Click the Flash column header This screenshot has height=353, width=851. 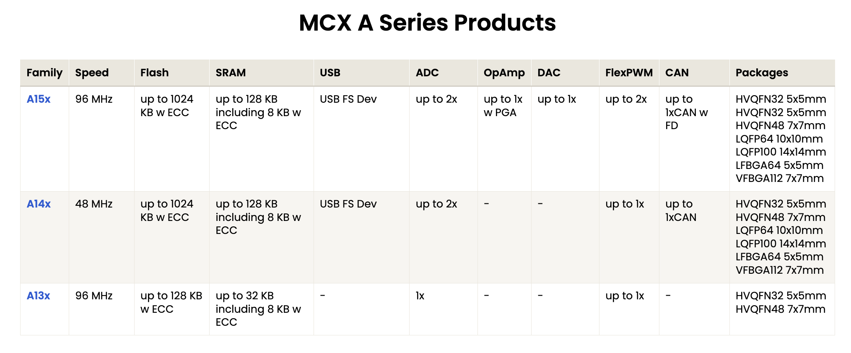(172, 73)
